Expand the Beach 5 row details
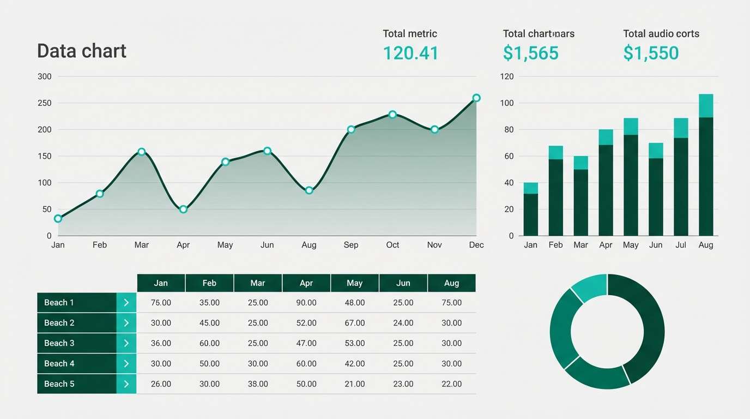Screen dimensions: 750x419 (x=126, y=384)
